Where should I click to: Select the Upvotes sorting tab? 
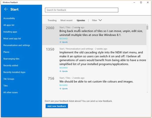81,20
